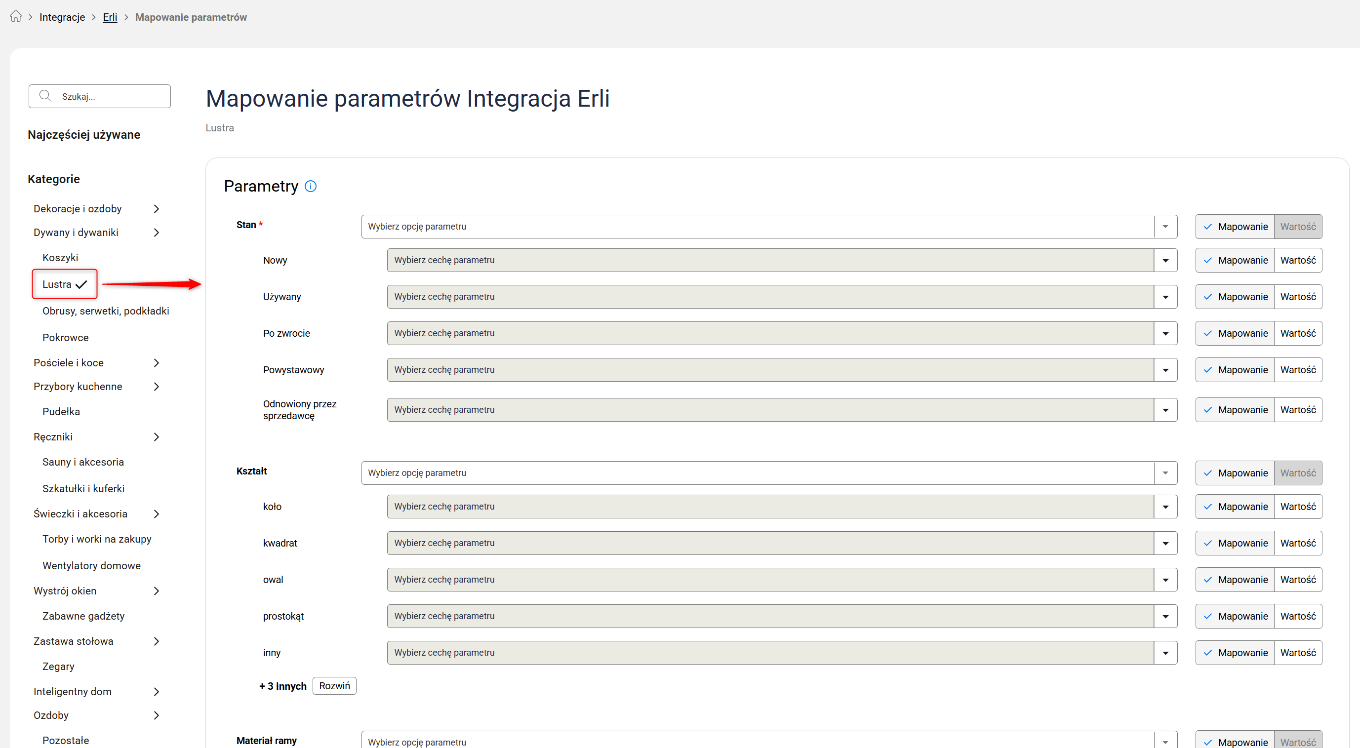Click the home icon in breadcrumb
Viewport: 1360px width, 748px height.
pos(16,17)
